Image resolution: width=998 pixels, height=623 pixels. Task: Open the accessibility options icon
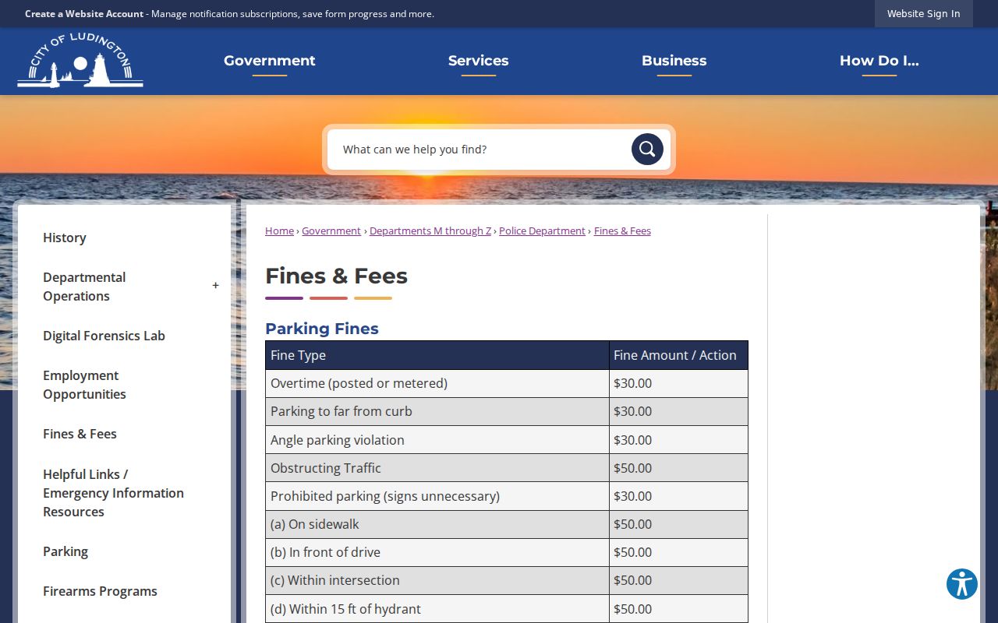[962, 584]
